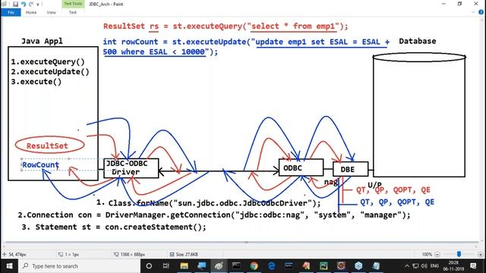Show hidden system tray icons
Viewport: 486px width, 273px height.
tap(407, 266)
